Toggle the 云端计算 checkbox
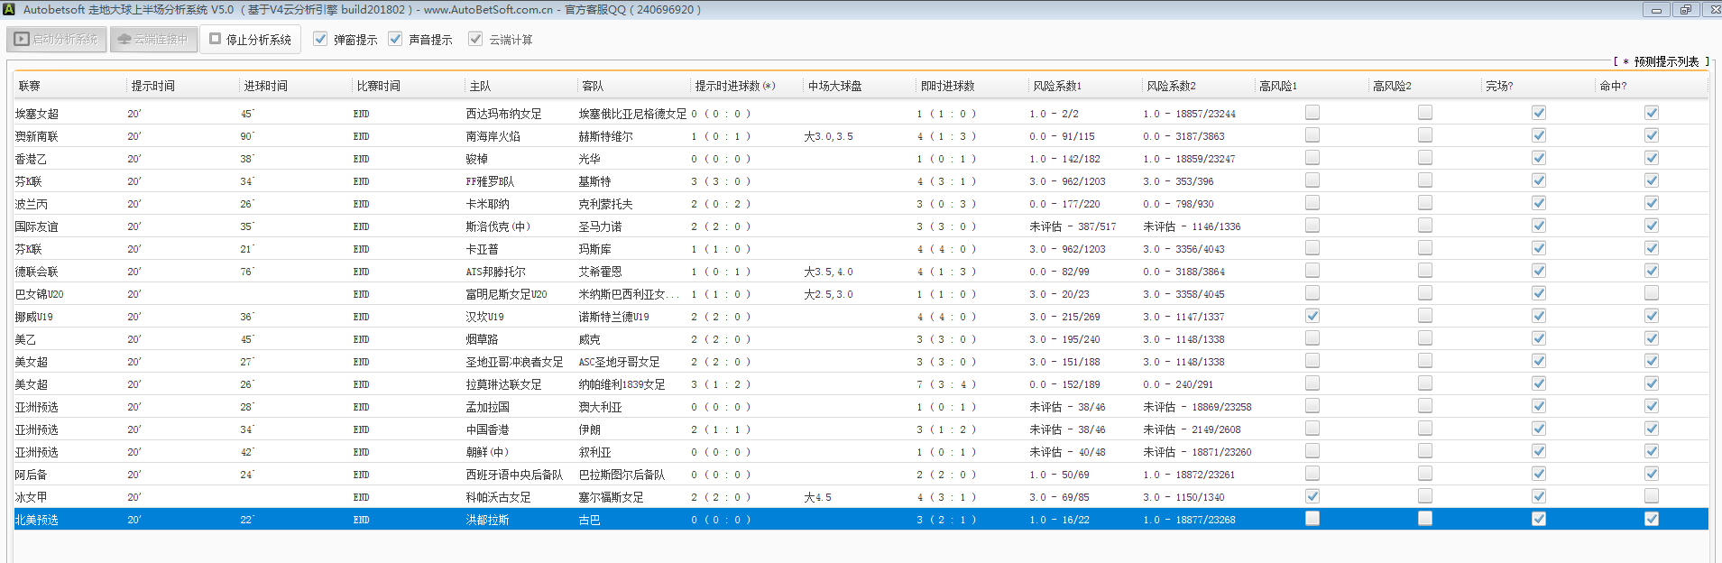This screenshot has width=1722, height=563. [475, 39]
